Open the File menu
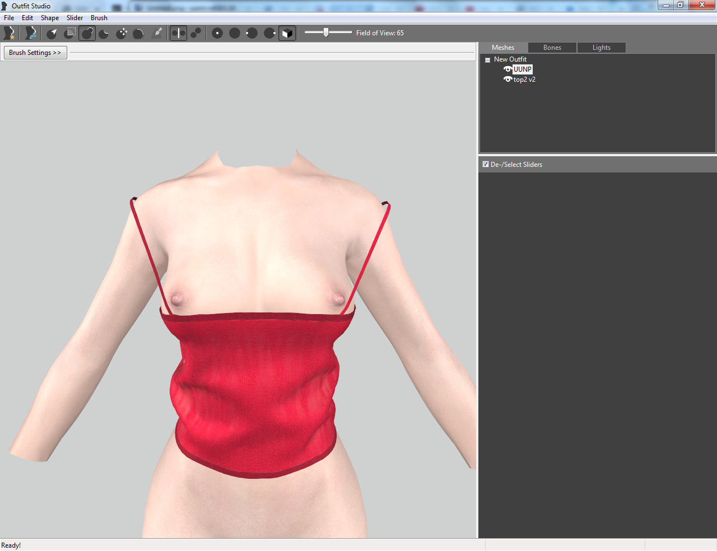717x551 pixels. (x=9, y=18)
